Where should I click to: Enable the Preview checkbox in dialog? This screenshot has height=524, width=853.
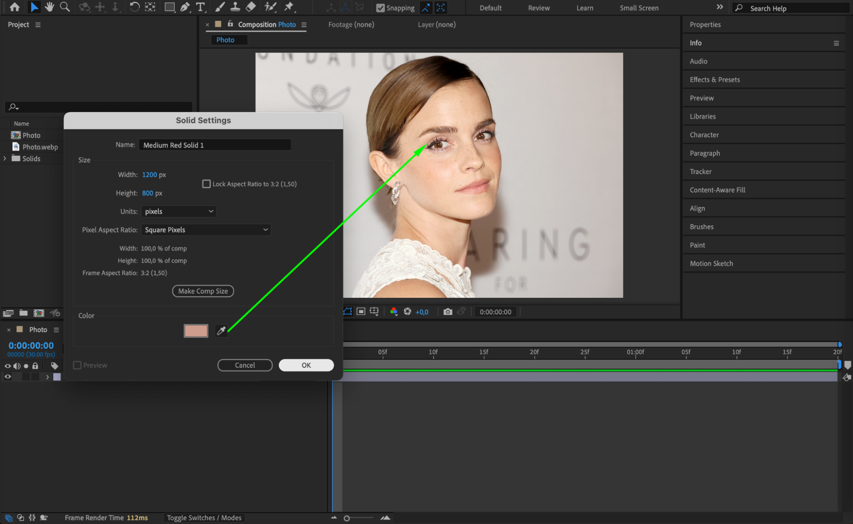(x=77, y=365)
